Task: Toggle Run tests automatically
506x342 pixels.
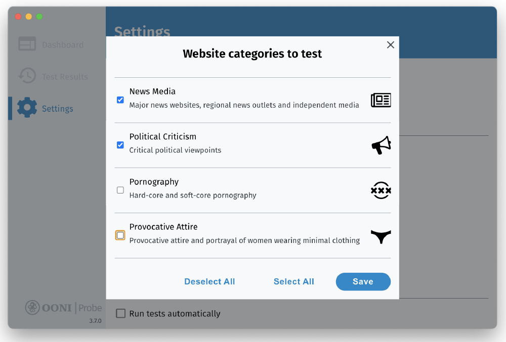Action: (120, 313)
